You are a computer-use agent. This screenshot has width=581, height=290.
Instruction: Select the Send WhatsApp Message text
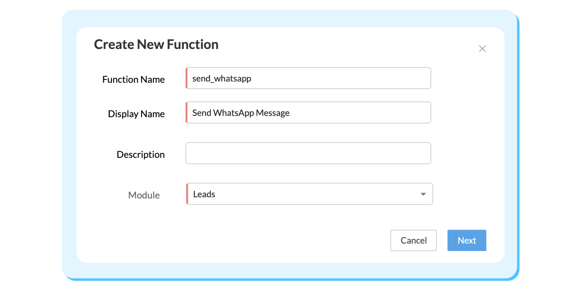pos(240,112)
